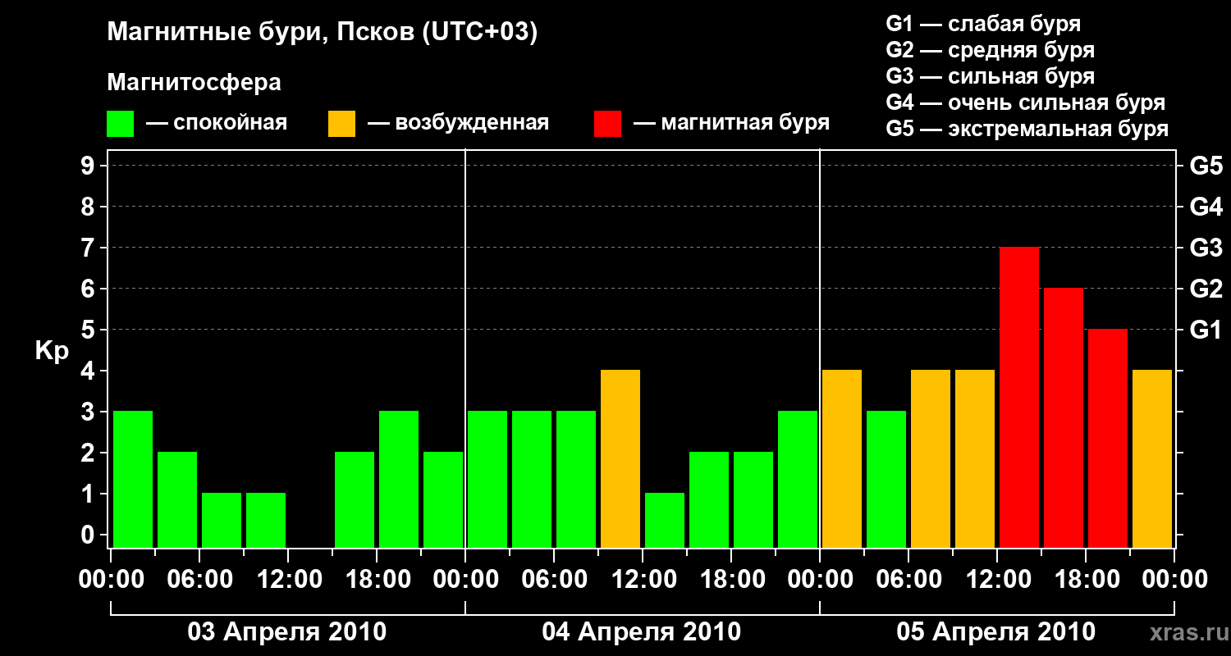Click the Kp axis value '7'
Image resolution: width=1231 pixels, height=656 pixels.
89,248
